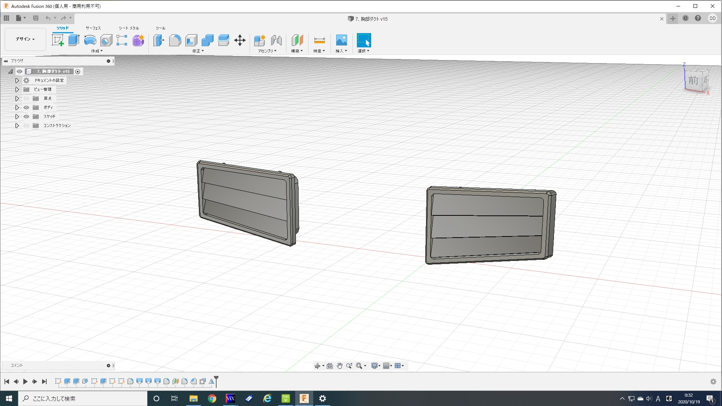The image size is (722, 406).
Task: Open the Insert image tool
Action: tap(341, 40)
